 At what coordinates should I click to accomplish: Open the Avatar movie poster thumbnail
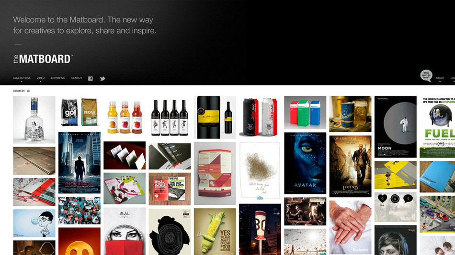pos(305,163)
